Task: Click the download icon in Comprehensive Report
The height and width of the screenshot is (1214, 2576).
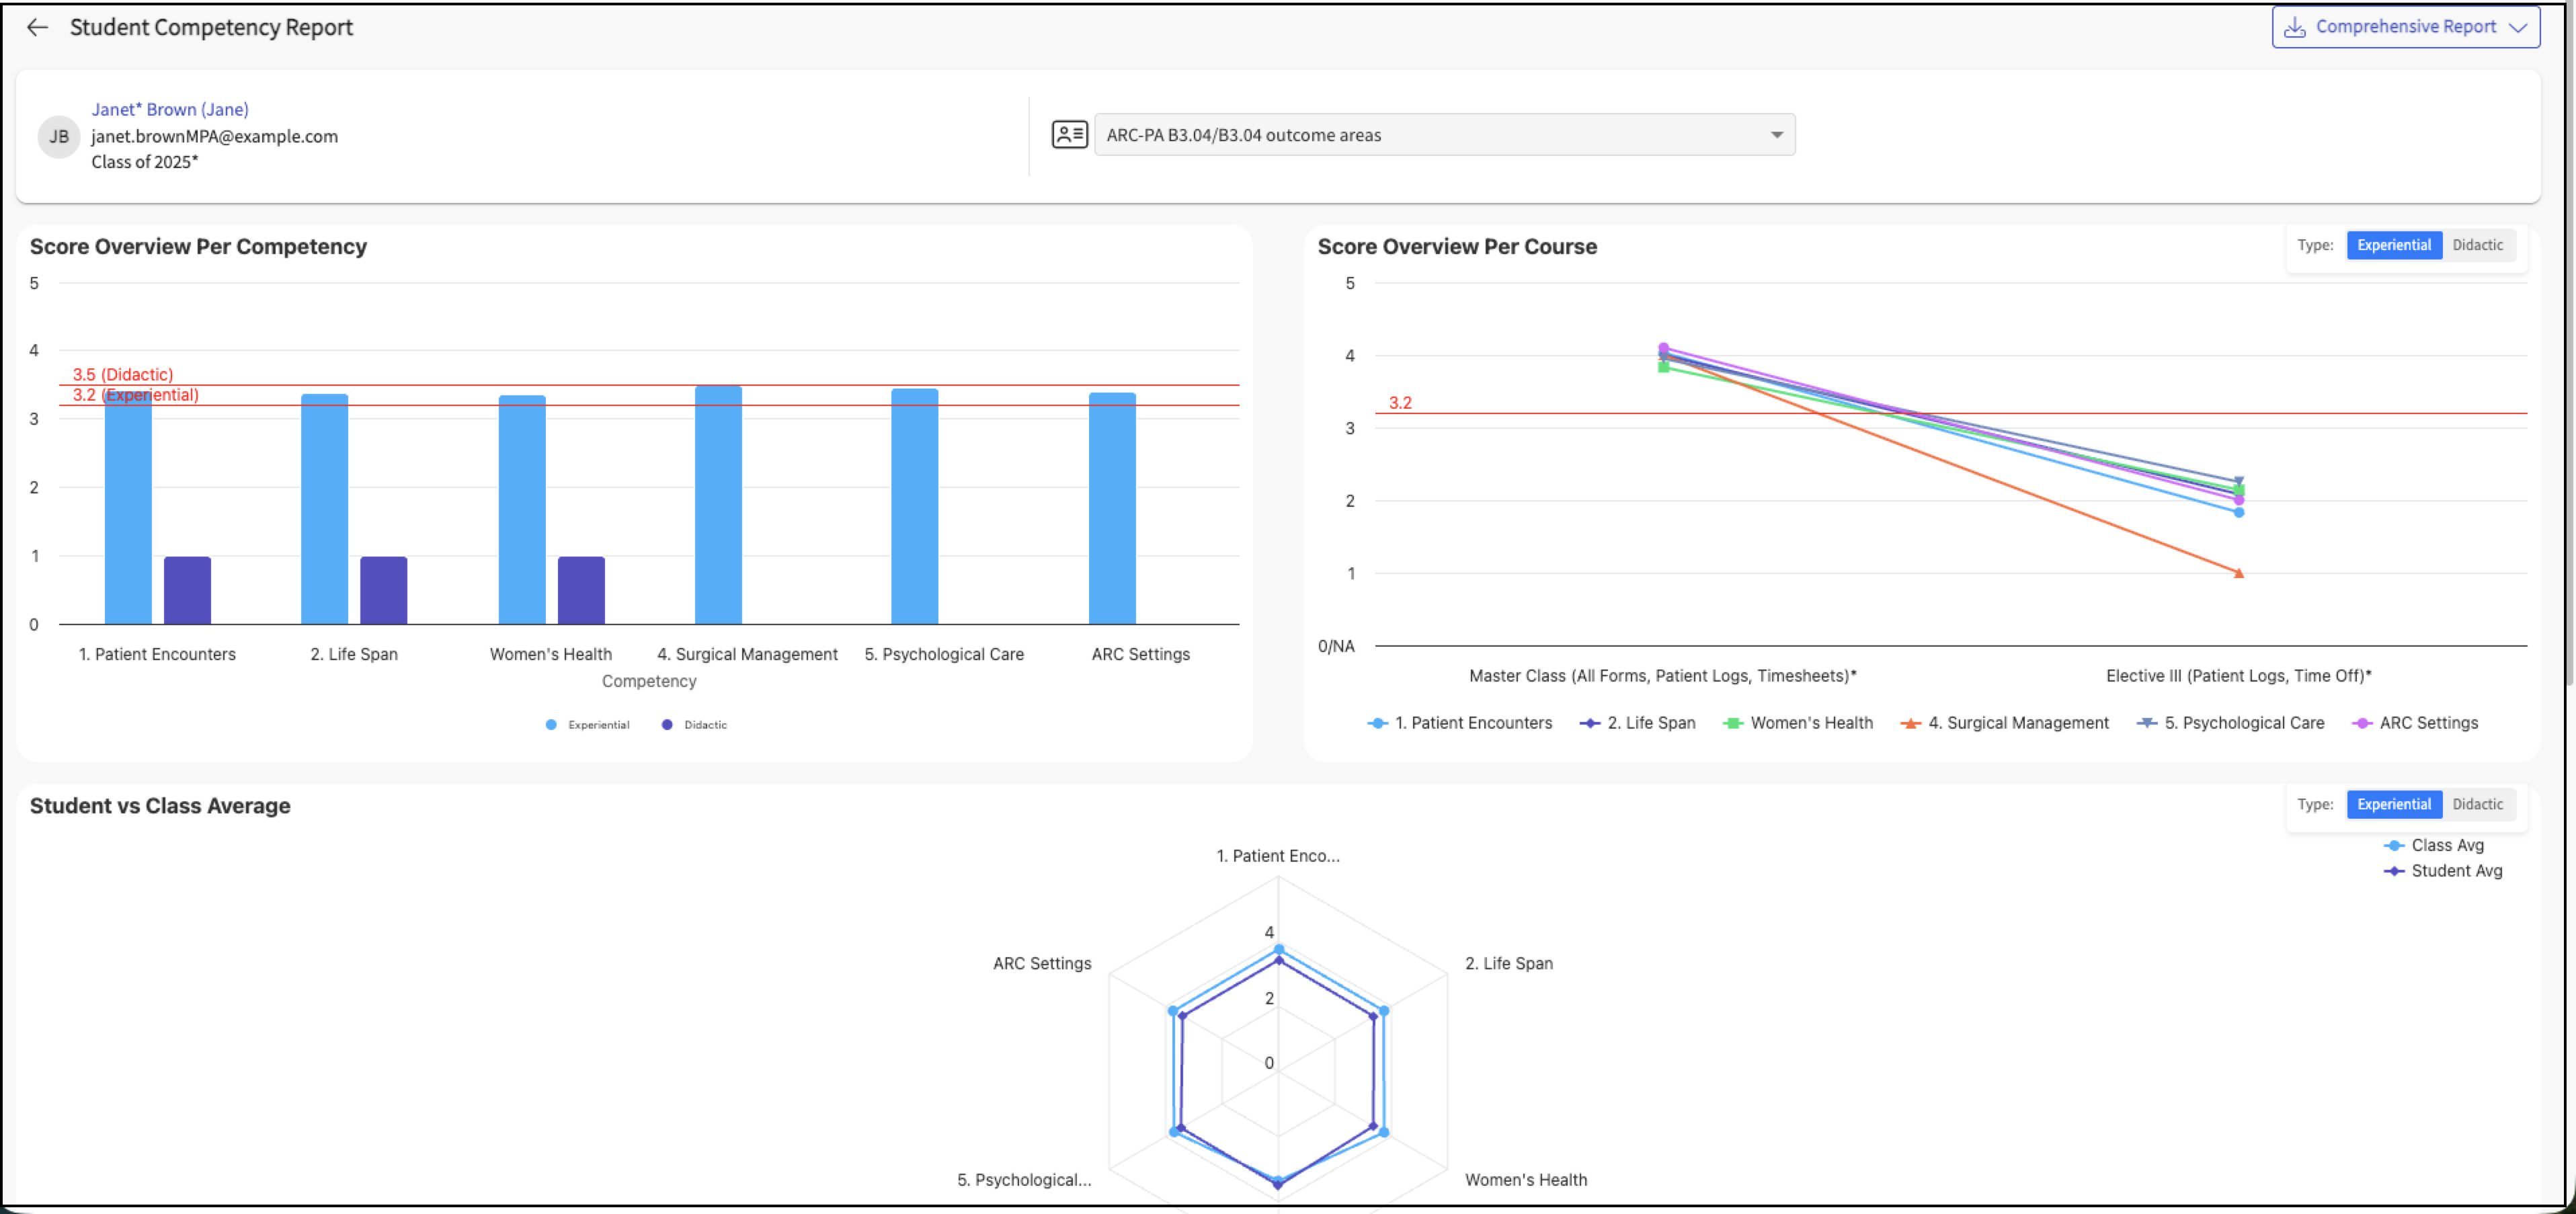Action: 2294,27
